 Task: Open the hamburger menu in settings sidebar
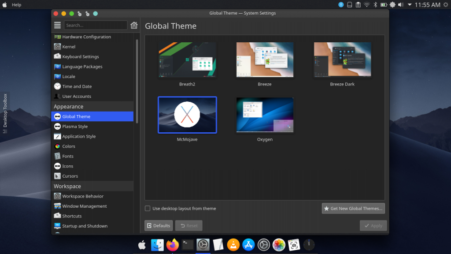click(57, 25)
